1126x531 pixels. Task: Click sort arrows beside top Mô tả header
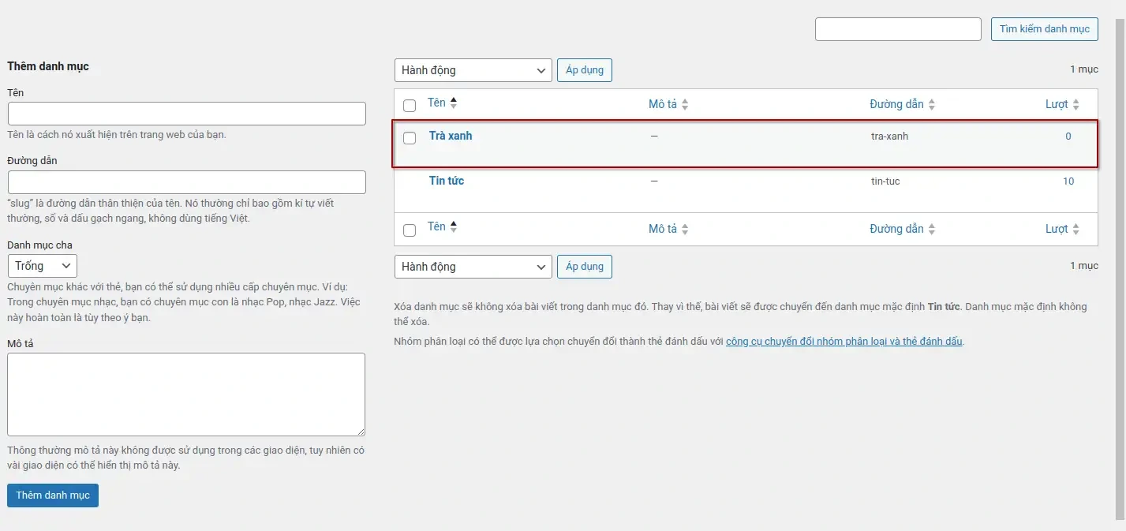(685, 105)
